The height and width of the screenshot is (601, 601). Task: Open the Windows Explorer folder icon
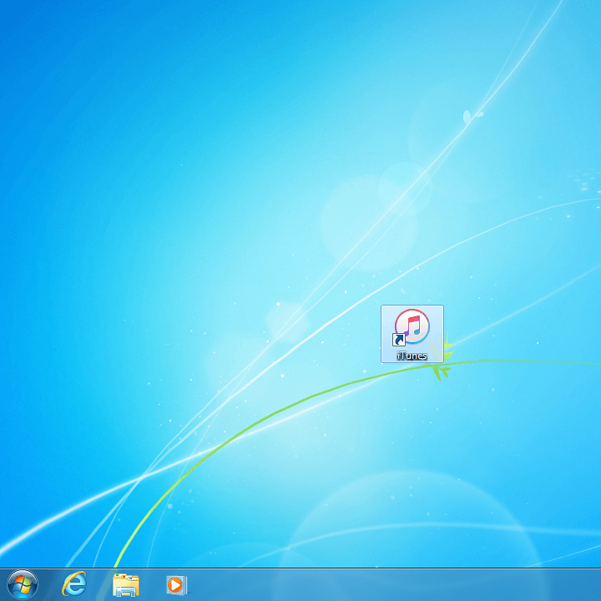(125, 584)
